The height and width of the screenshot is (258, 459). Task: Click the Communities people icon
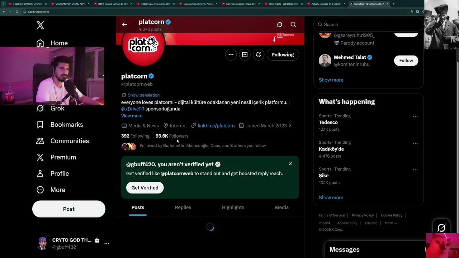click(40, 141)
